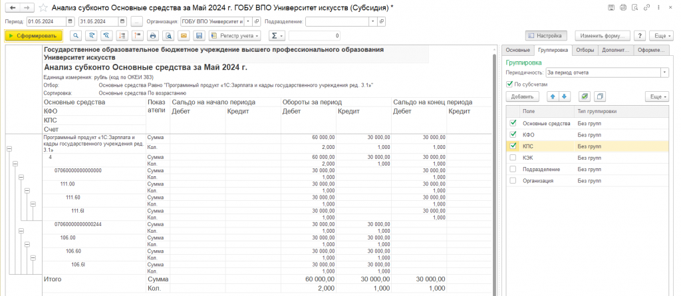This screenshot has width=681, height=296.
Task: Open print preview from report toolbar
Action: pos(168,36)
